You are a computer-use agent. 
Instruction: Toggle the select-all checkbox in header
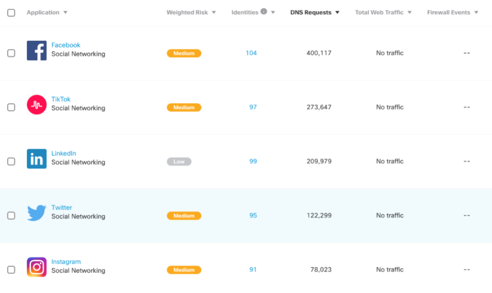(11, 13)
